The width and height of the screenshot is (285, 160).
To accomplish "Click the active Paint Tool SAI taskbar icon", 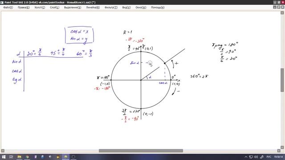I will coord(66,157).
